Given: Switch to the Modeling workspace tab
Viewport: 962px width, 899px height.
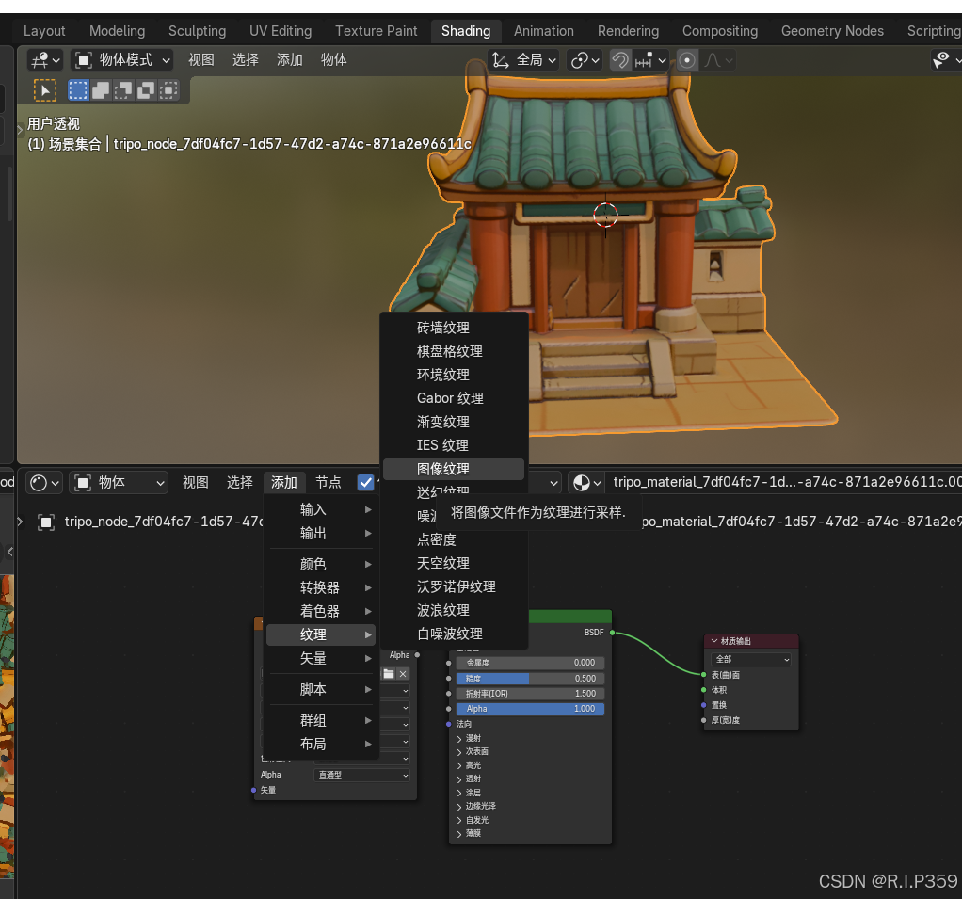Looking at the screenshot, I should [117, 31].
